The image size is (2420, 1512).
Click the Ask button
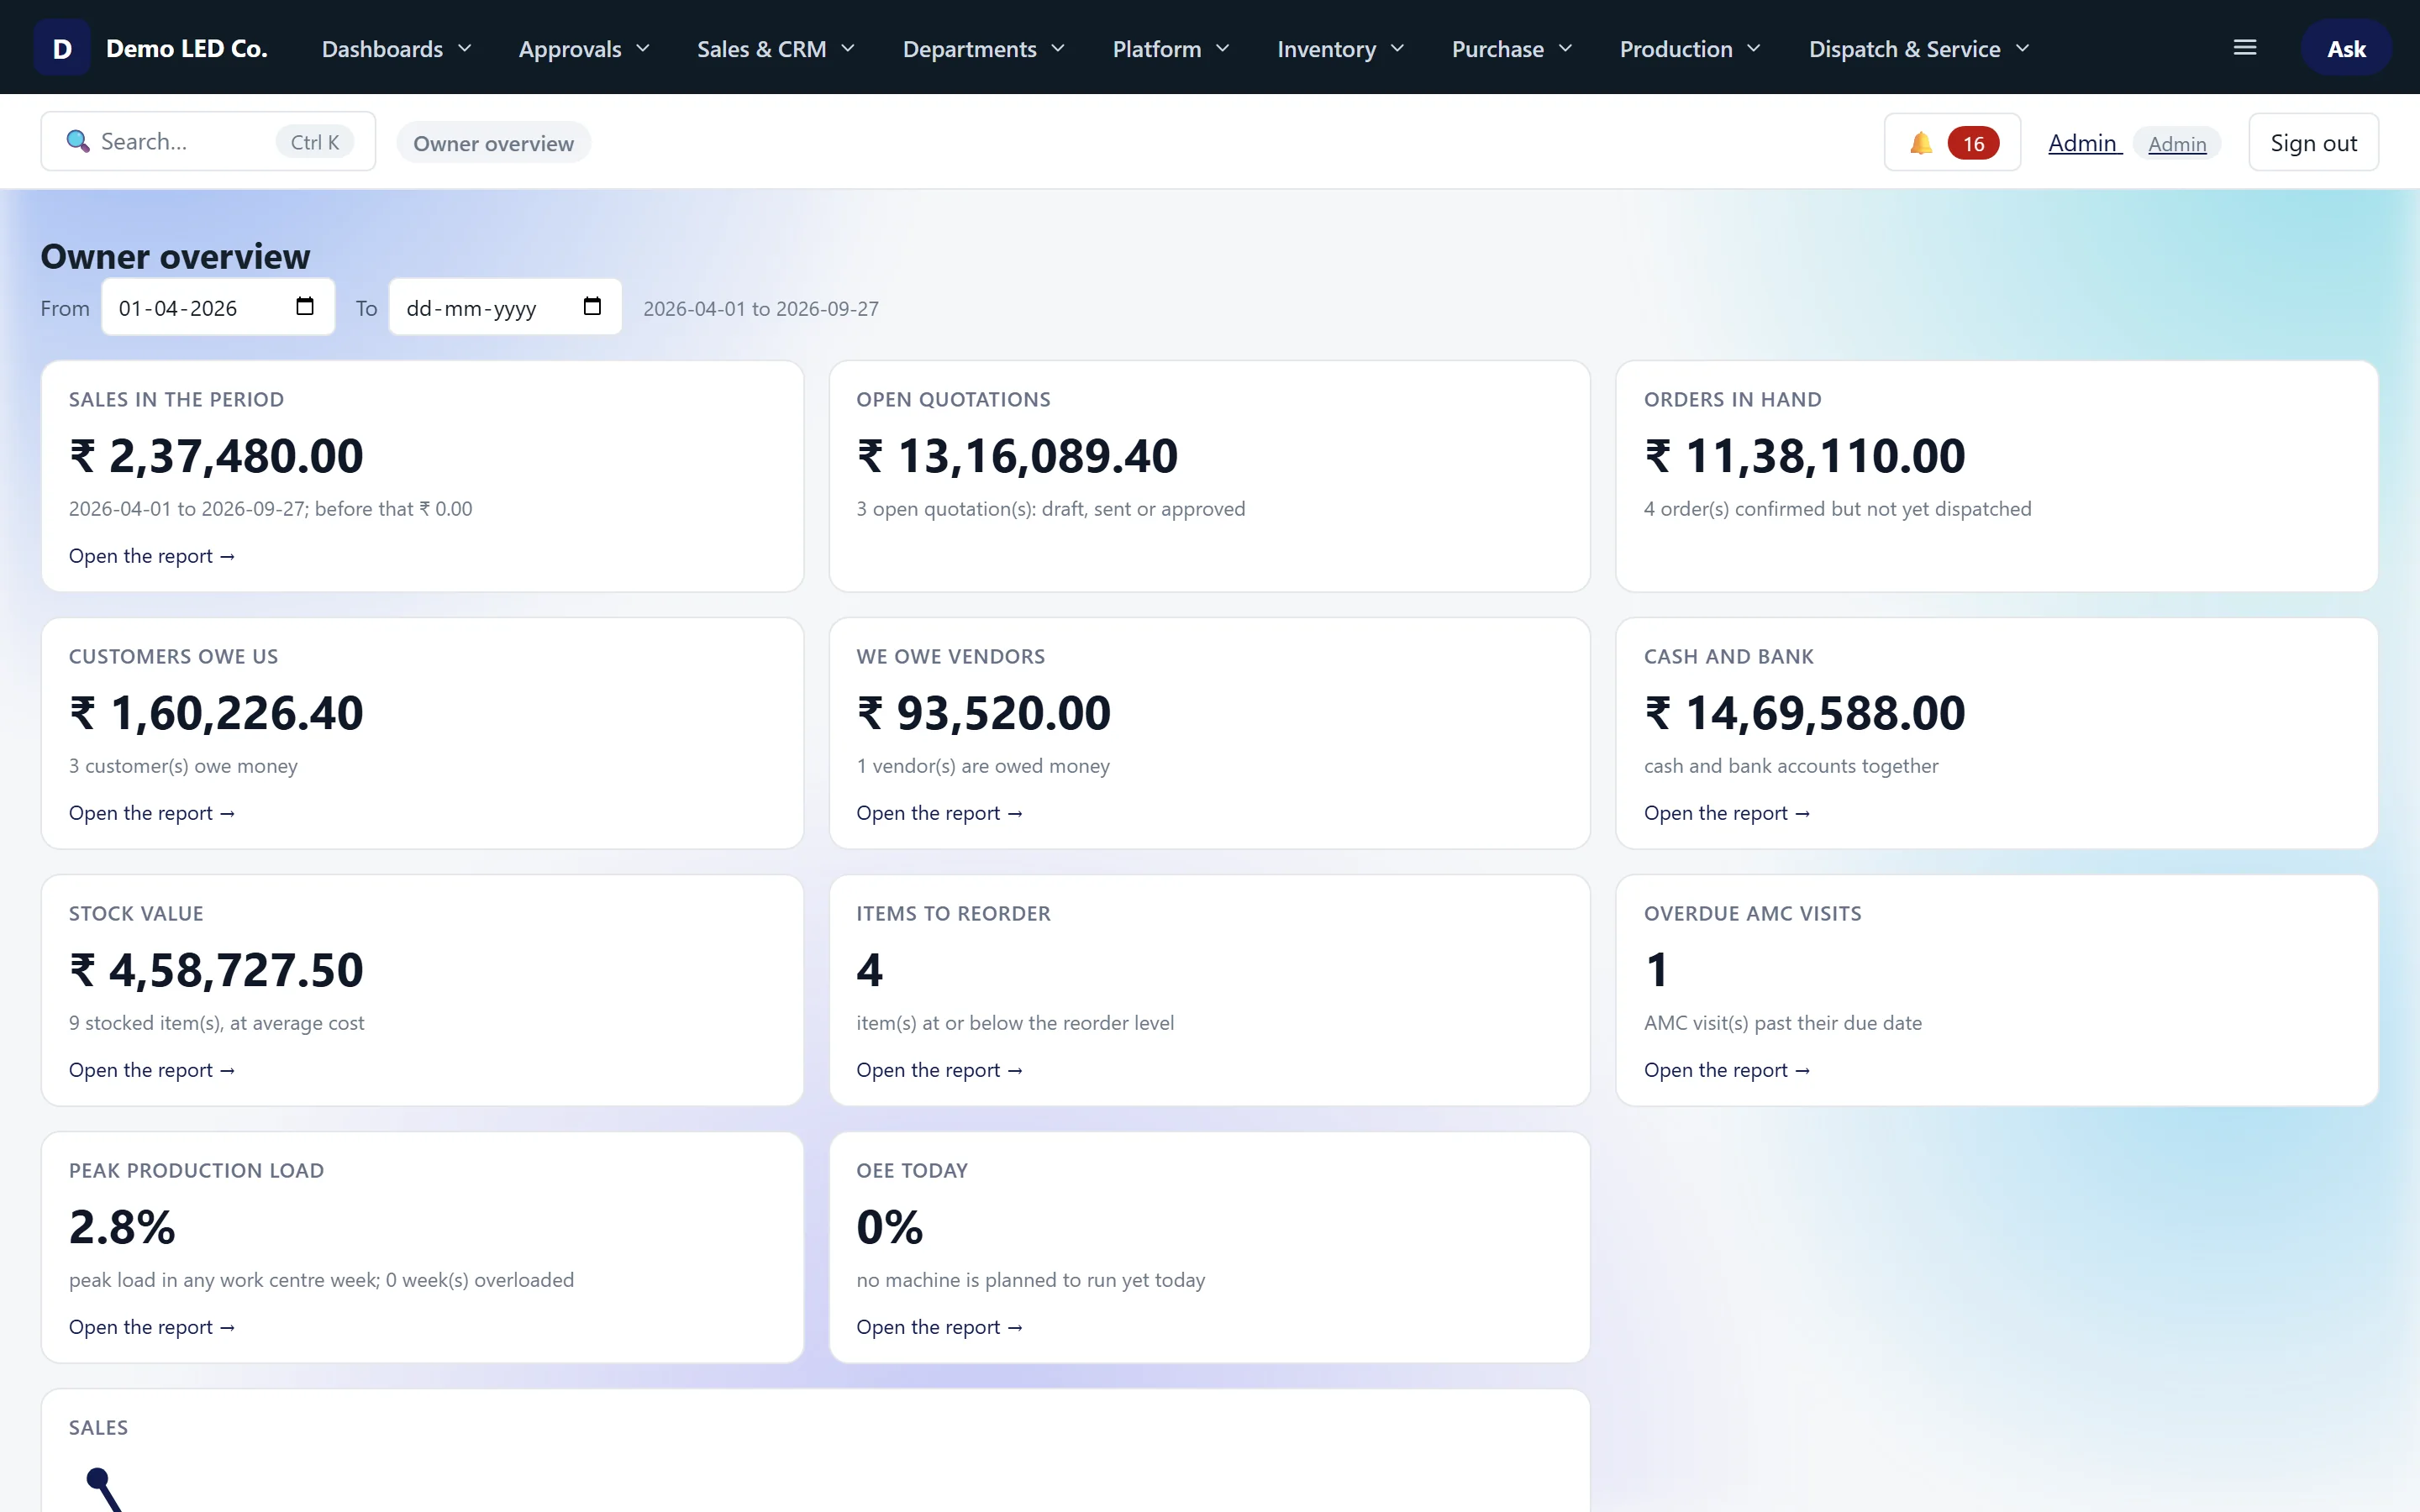coord(2346,48)
